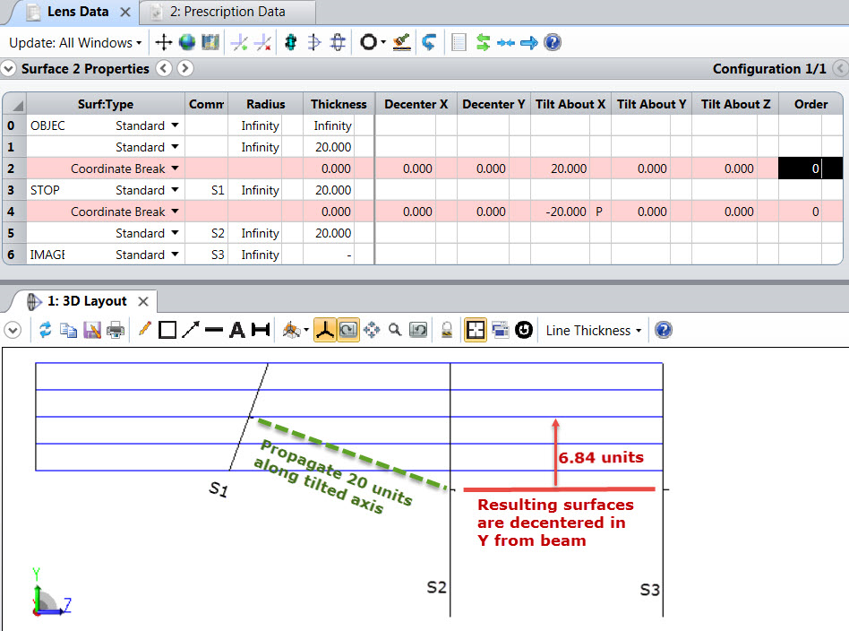Screen dimensions: 849x631
Task: Select the rectangle drawing tool
Action: pos(167,330)
